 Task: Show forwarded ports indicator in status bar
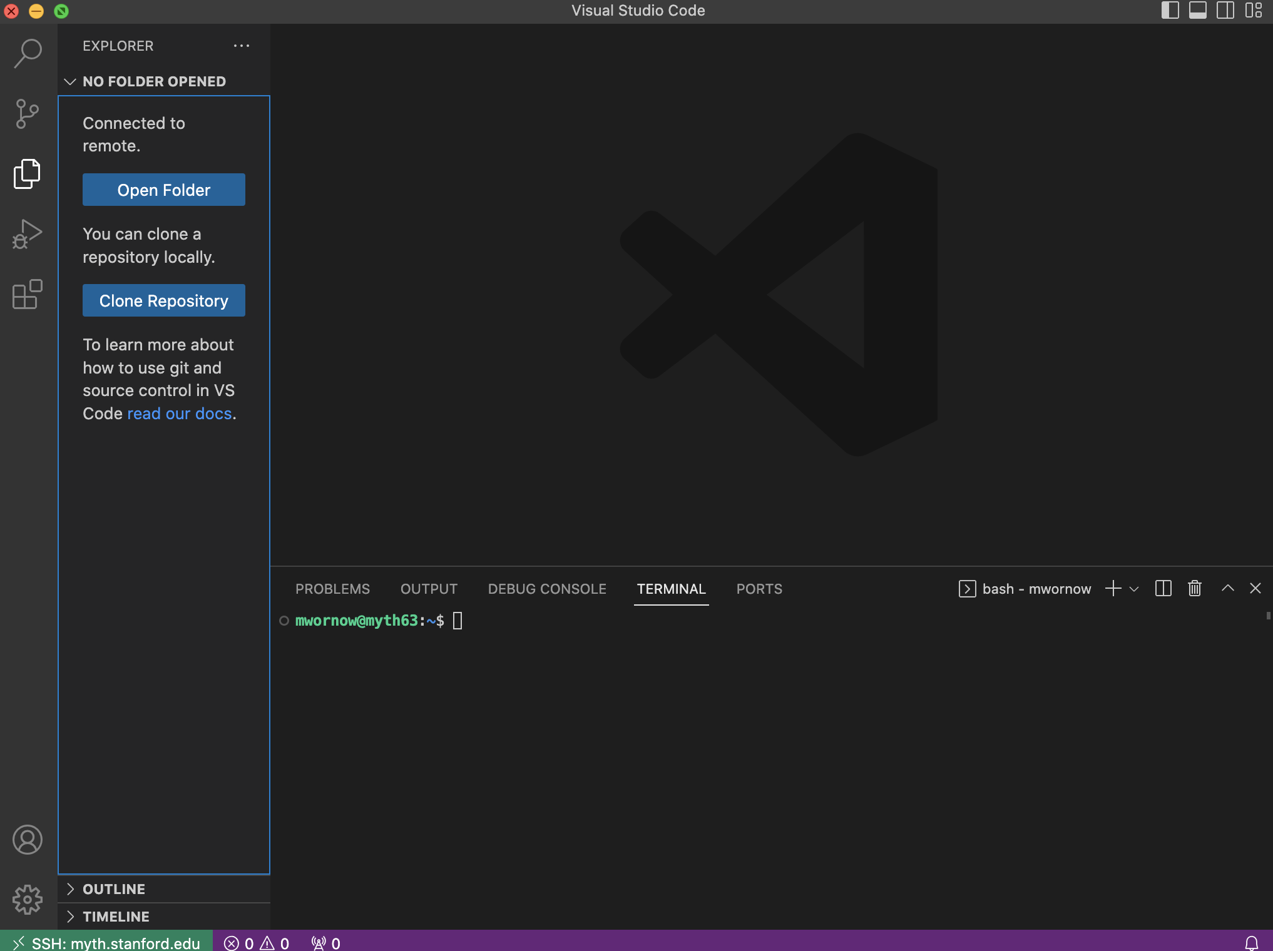point(326,943)
